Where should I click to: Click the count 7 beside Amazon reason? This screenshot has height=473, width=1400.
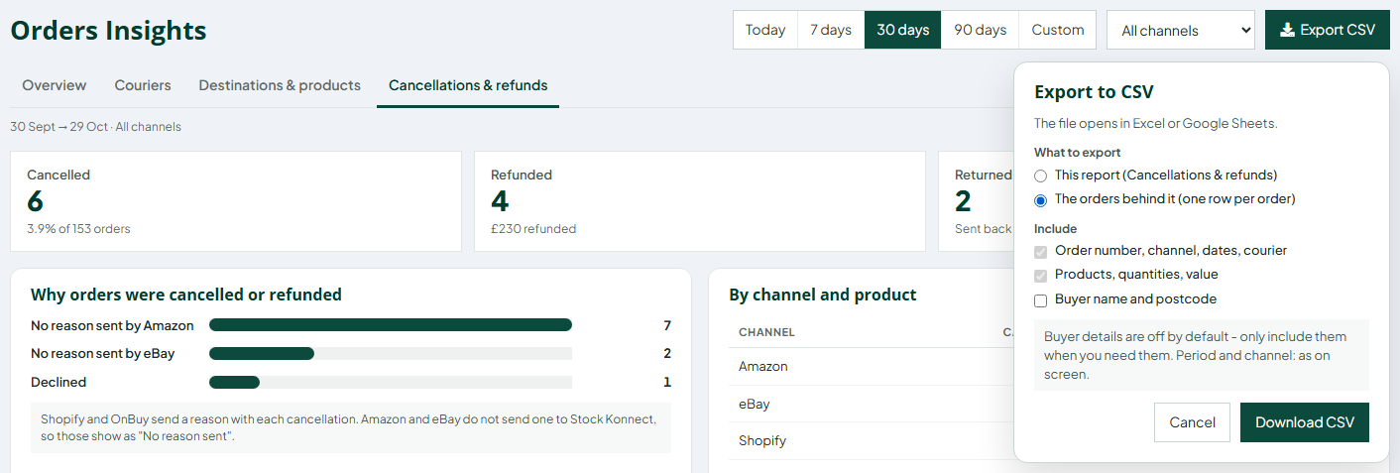667,325
